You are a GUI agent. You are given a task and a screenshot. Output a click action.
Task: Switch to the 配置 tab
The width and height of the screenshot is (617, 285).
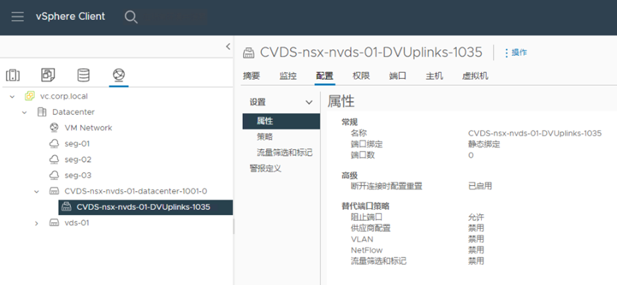coord(325,76)
